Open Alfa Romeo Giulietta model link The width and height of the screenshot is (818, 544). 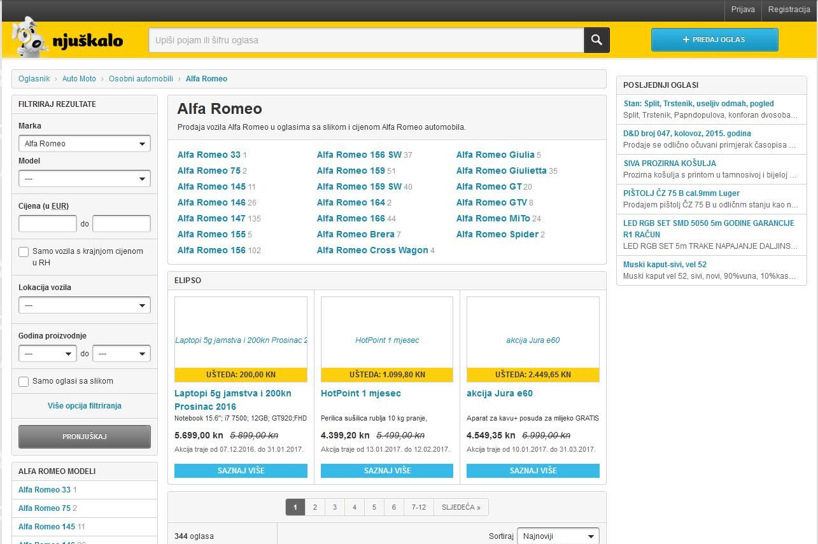tap(501, 171)
